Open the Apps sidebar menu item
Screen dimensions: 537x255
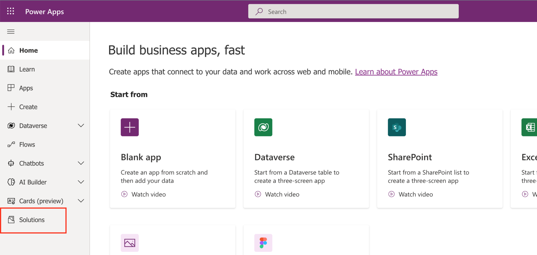pyautogui.click(x=26, y=88)
